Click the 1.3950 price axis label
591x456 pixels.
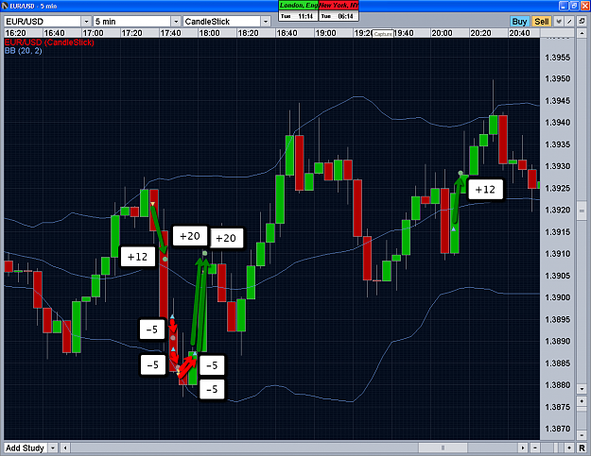pos(558,78)
